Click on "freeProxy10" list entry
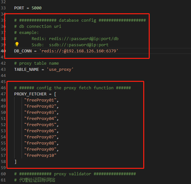Screen dimensions: 191x184 40,155
